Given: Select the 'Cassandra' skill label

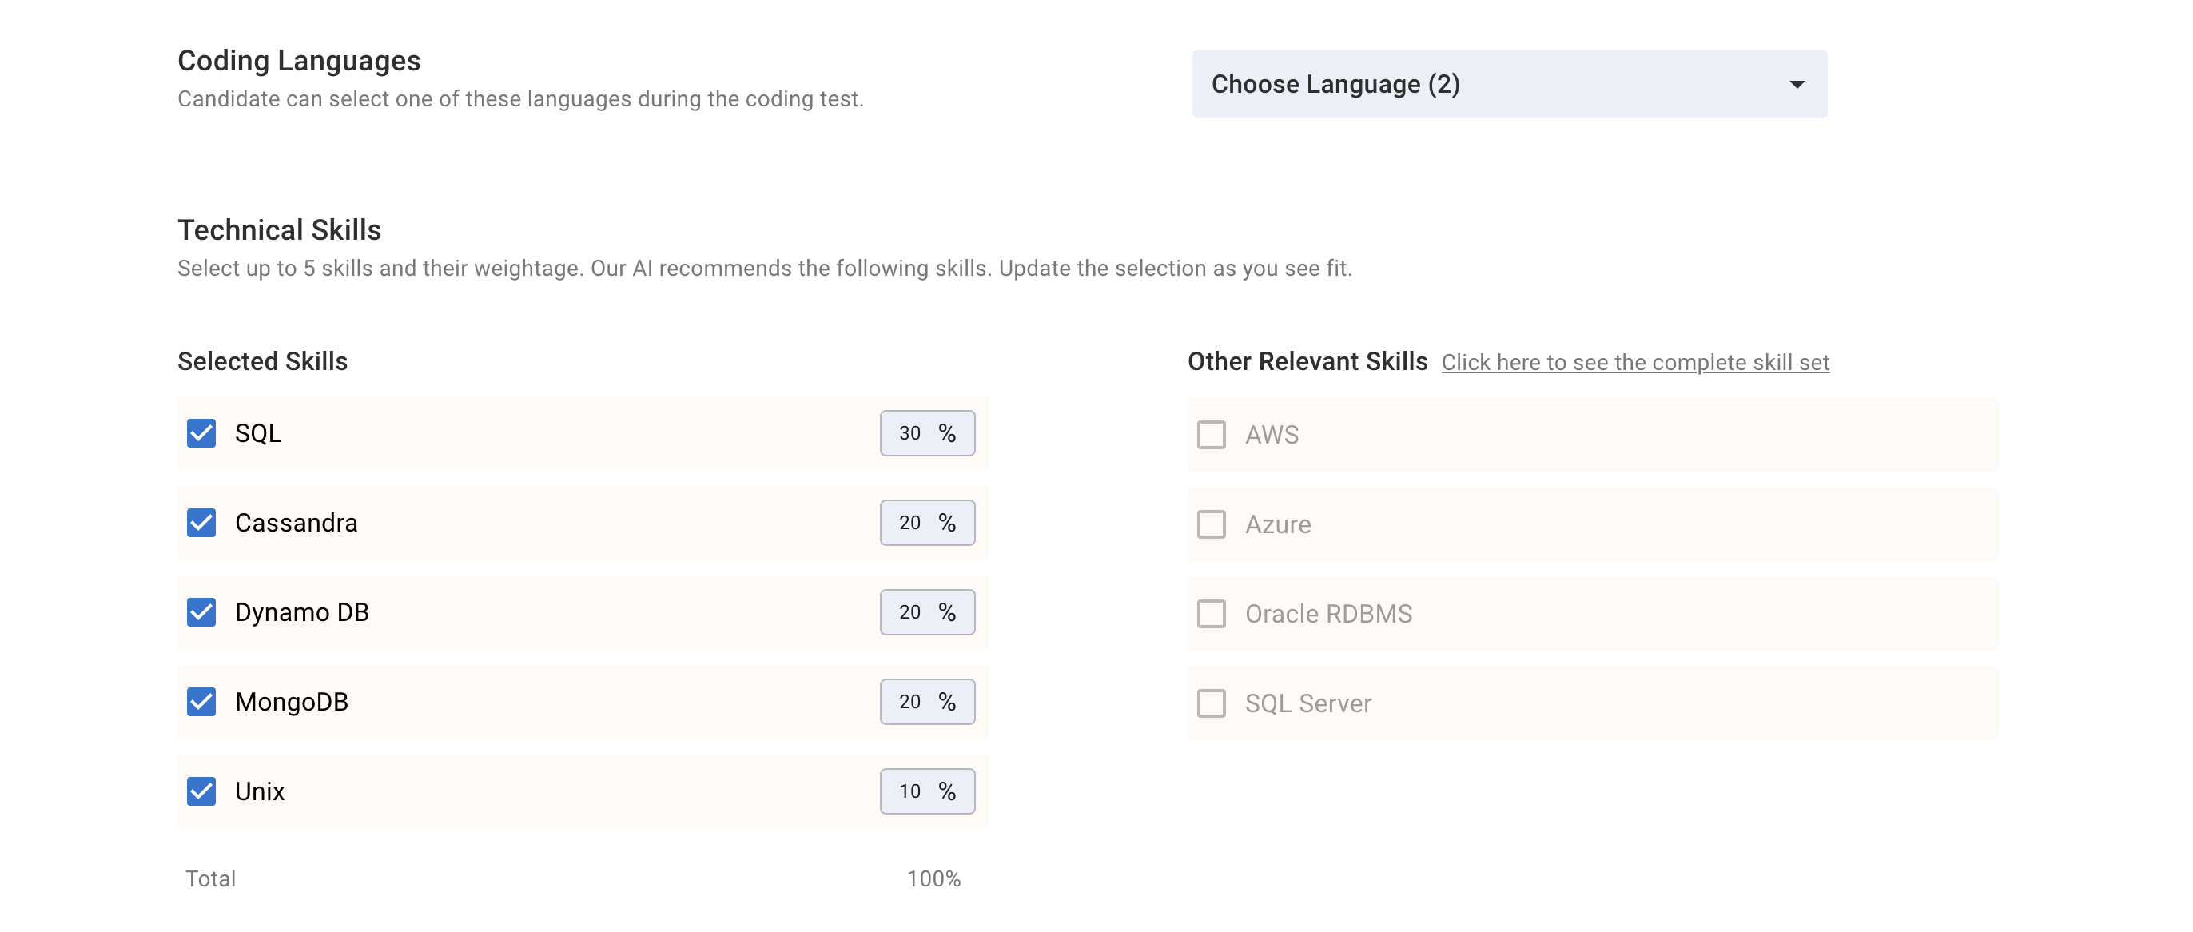Looking at the screenshot, I should pos(297,523).
